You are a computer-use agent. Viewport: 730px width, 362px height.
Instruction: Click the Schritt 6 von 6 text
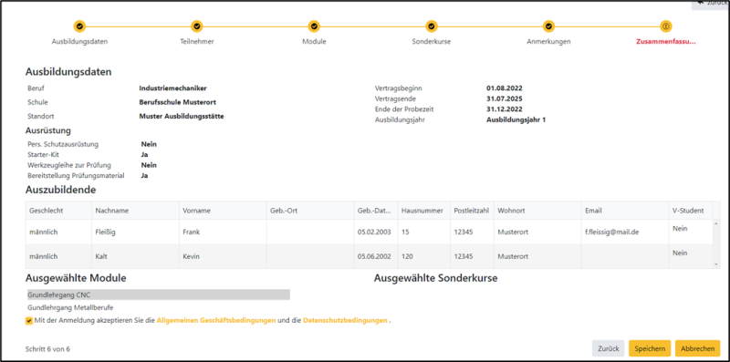48,349
